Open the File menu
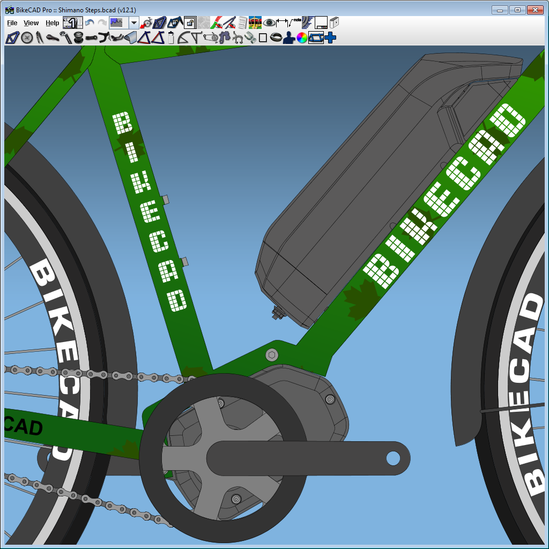549x549 pixels. (12, 23)
